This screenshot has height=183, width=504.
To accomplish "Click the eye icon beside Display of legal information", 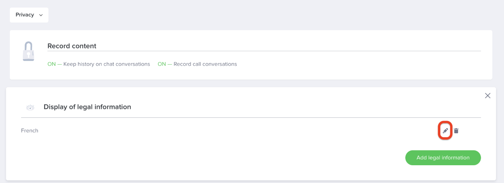I will [x=30, y=107].
